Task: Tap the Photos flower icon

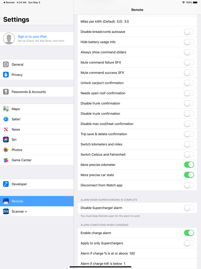Action: point(6,150)
